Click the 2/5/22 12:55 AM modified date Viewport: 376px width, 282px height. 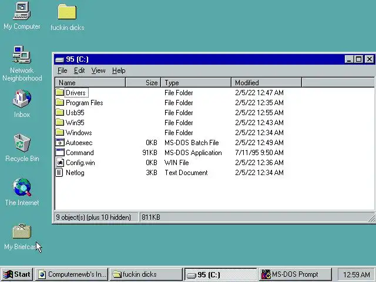[259, 112]
